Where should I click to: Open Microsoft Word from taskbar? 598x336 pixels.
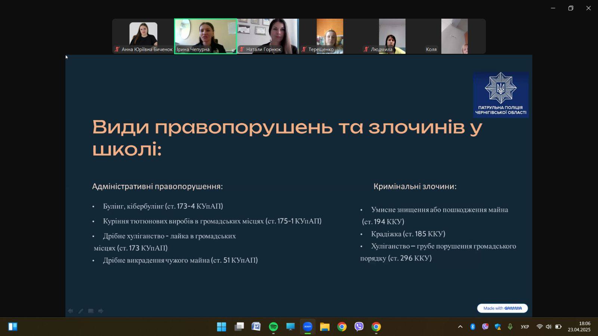coord(256,327)
